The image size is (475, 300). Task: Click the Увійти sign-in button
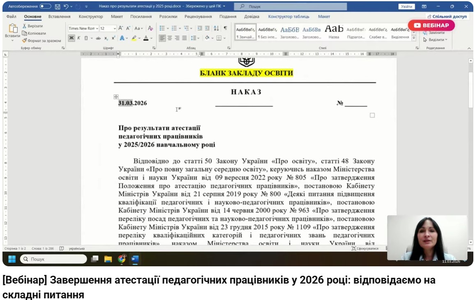click(x=406, y=7)
